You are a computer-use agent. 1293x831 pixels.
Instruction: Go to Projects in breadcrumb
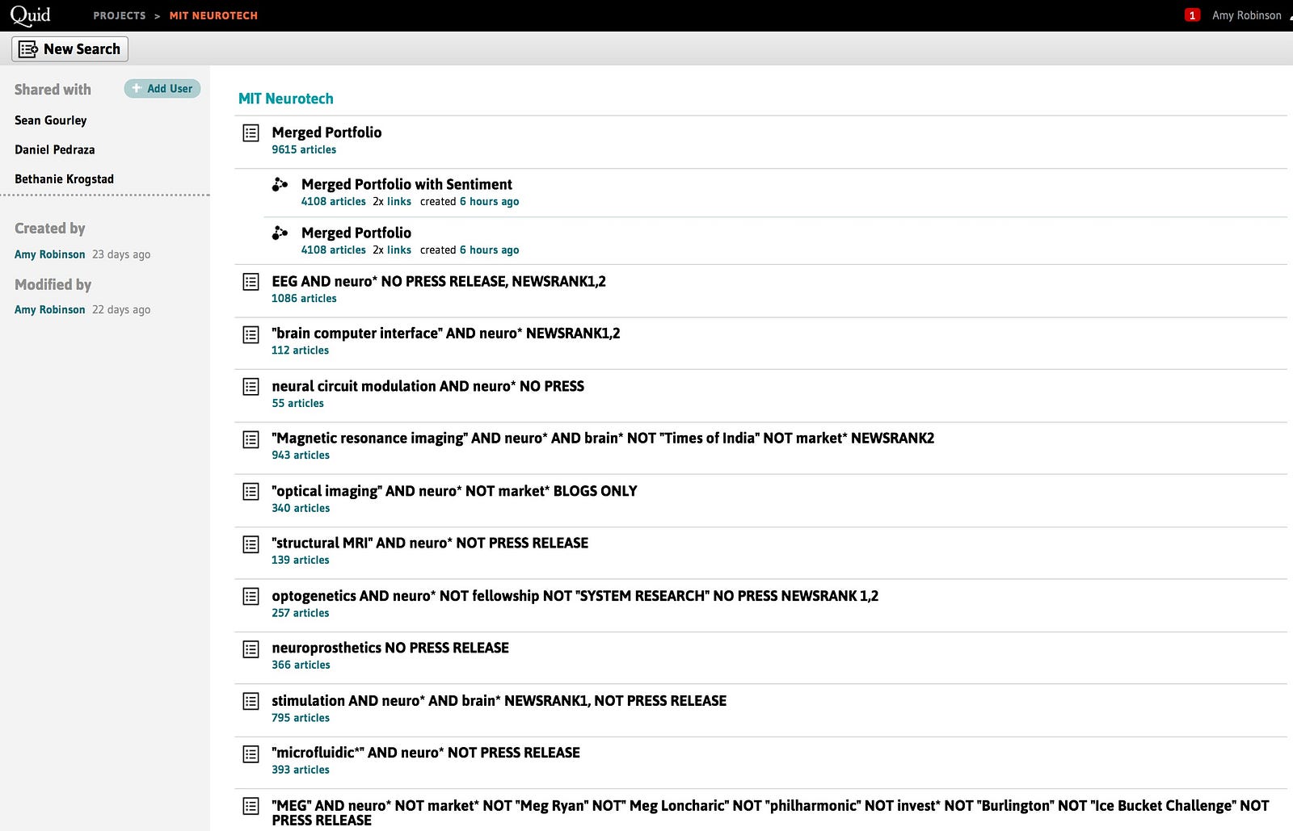(120, 15)
